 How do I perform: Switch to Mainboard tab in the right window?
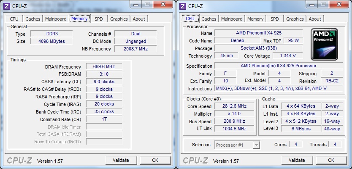[232, 19]
